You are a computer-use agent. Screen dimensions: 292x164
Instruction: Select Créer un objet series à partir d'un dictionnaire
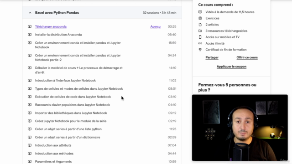point(68,137)
